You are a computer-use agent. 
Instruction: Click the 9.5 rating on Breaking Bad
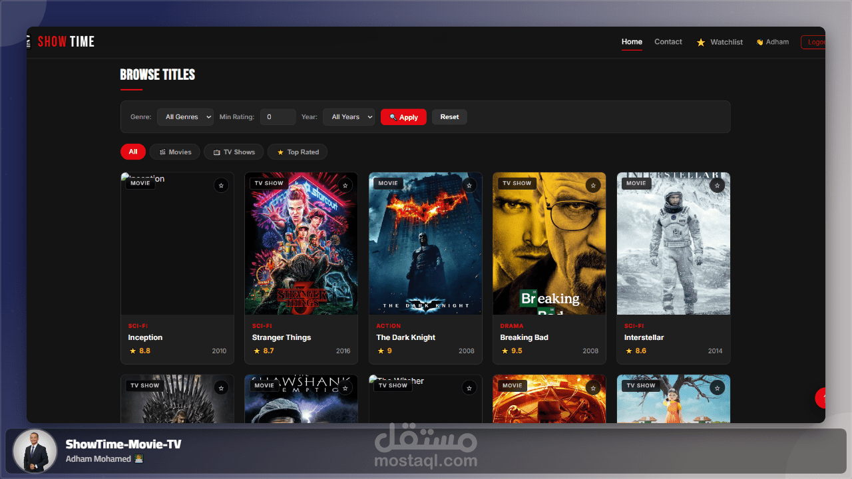[x=511, y=351]
